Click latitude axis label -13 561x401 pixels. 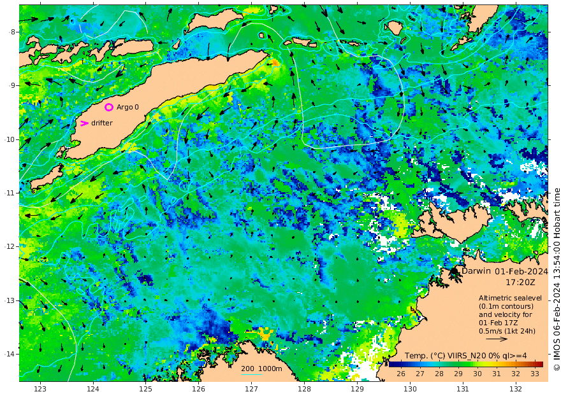(x=10, y=300)
